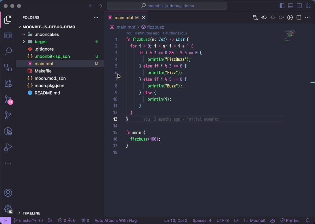The height and width of the screenshot is (224, 315).
Task: Open the master branch picker
Action: click(25, 221)
